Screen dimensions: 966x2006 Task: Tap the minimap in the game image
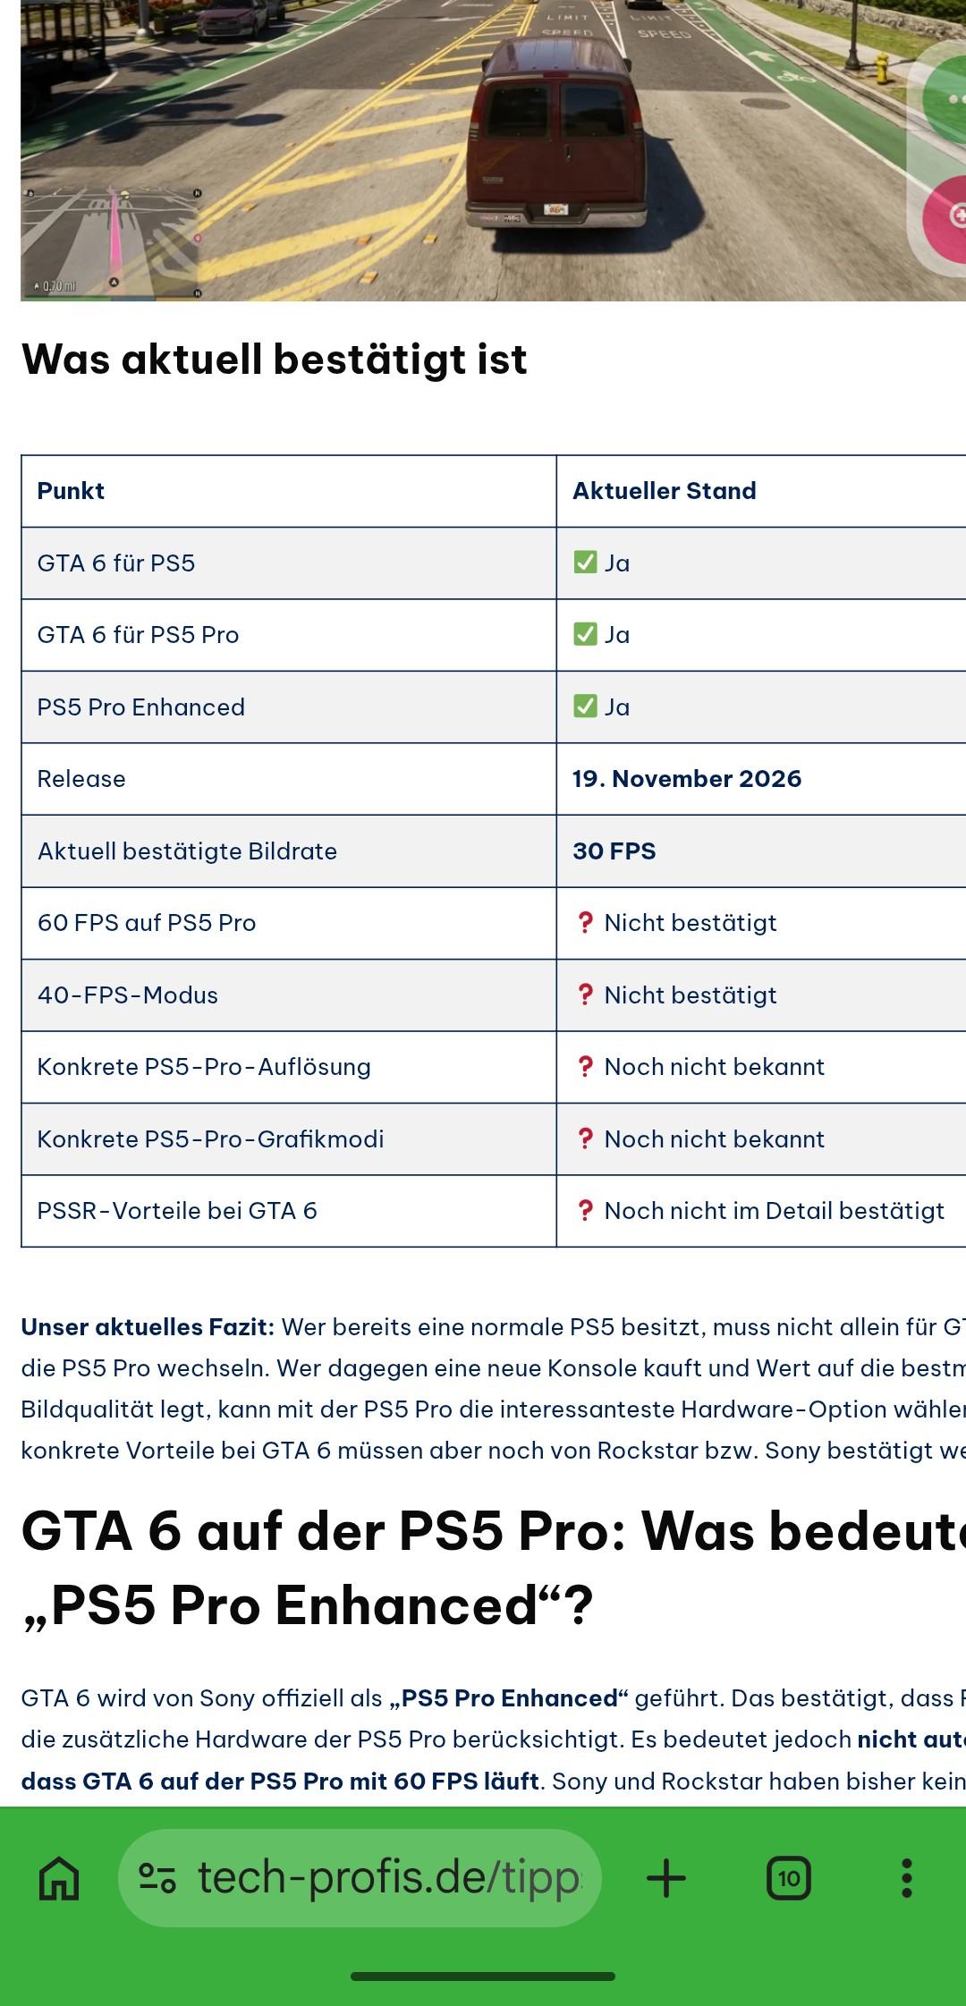click(x=111, y=243)
